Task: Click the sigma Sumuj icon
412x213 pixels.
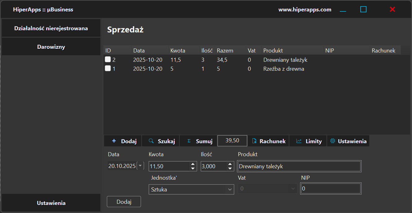Action: point(189,141)
